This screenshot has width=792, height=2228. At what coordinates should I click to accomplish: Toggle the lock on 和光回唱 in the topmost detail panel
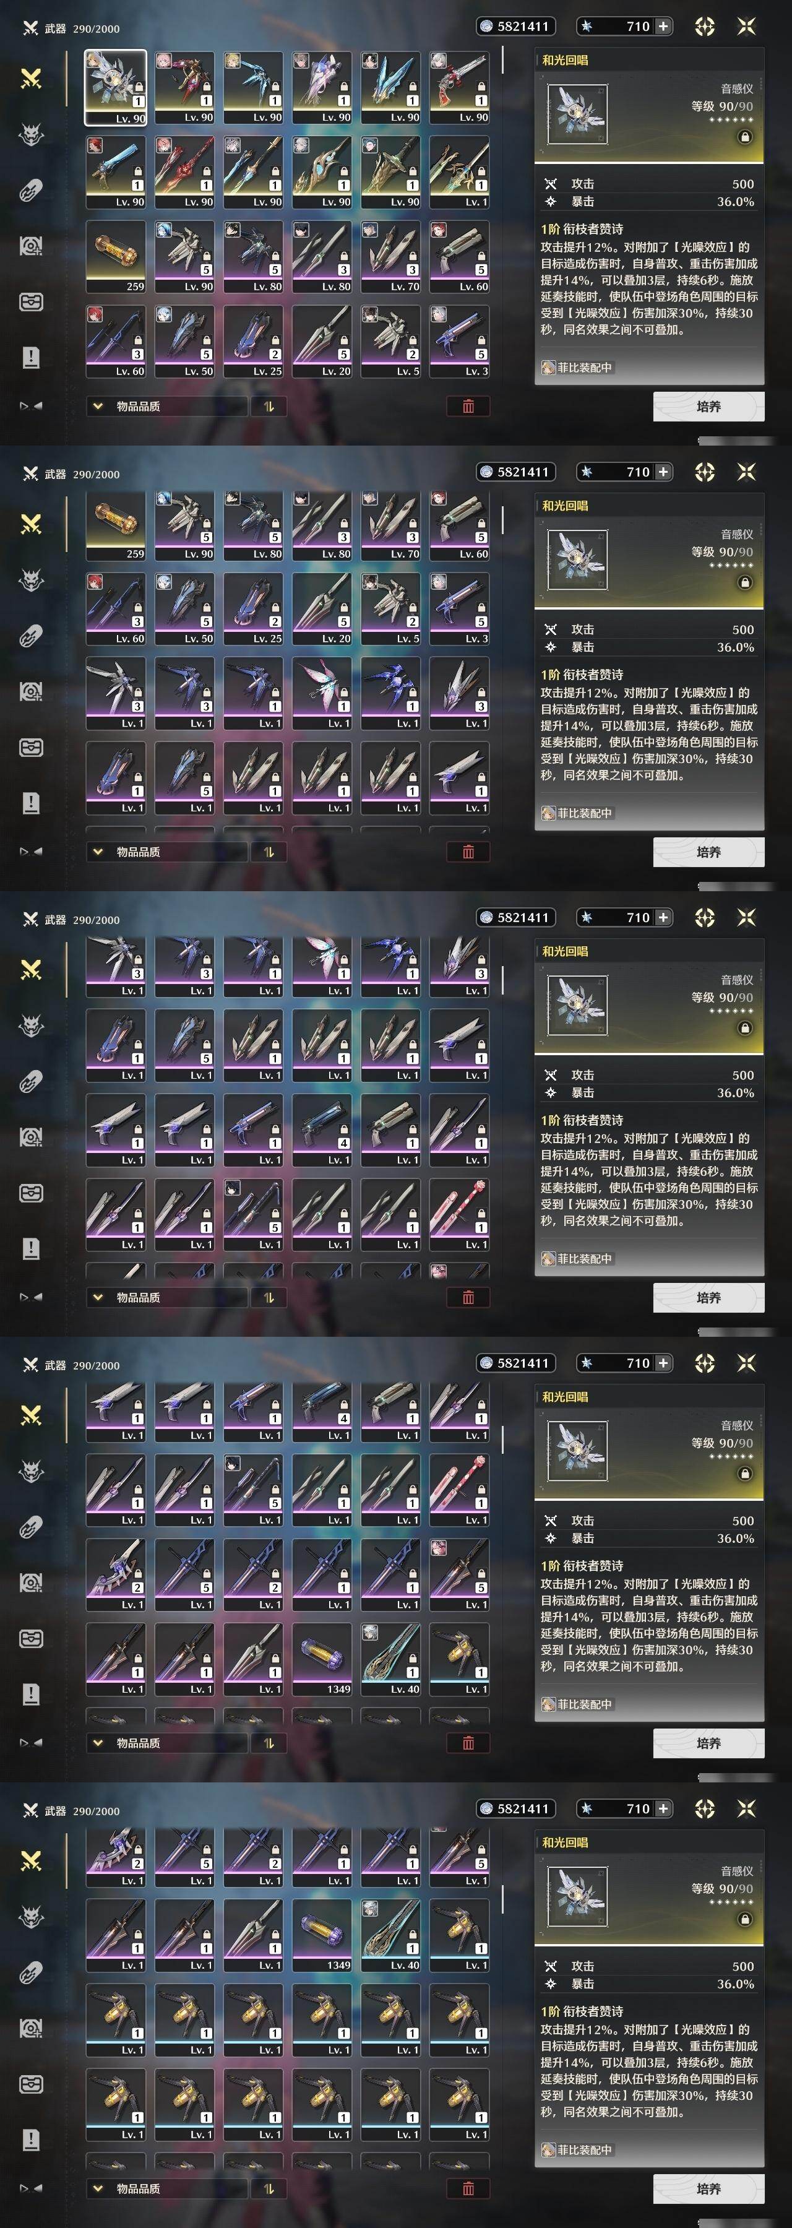(x=744, y=137)
